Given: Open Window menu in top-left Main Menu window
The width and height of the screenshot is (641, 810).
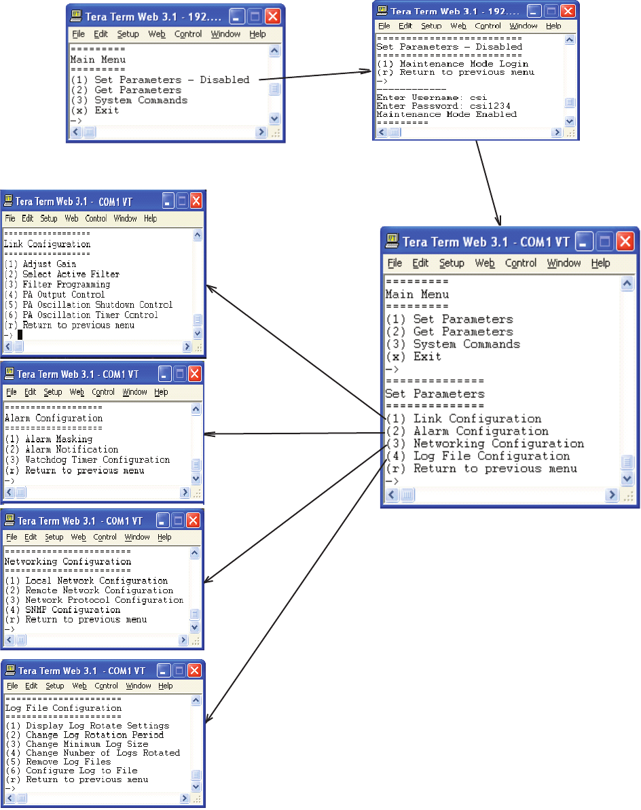Looking at the screenshot, I should point(225,34).
